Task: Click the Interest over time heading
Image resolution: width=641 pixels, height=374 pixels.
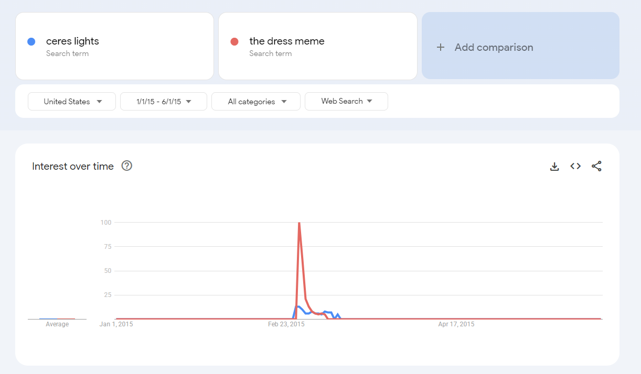Action: tap(73, 166)
